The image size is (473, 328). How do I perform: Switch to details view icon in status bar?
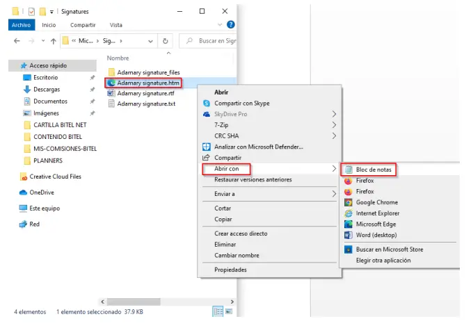218,311
